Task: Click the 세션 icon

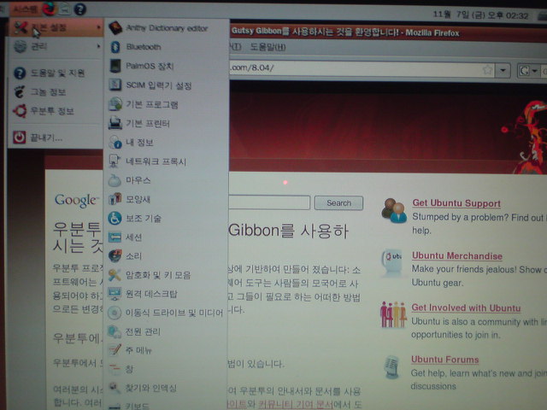Action: [x=115, y=237]
